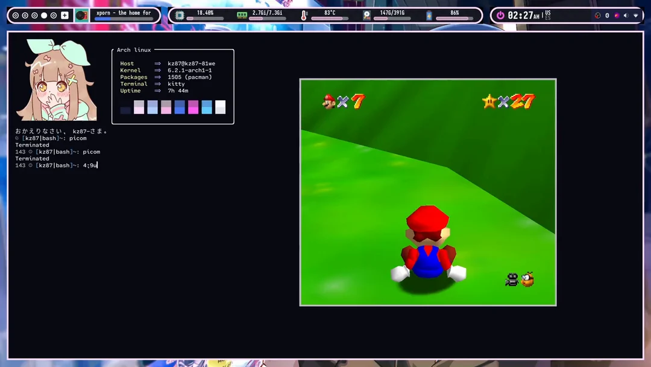
Task: Switch keyboard layout from US to ES
Action: click(549, 15)
